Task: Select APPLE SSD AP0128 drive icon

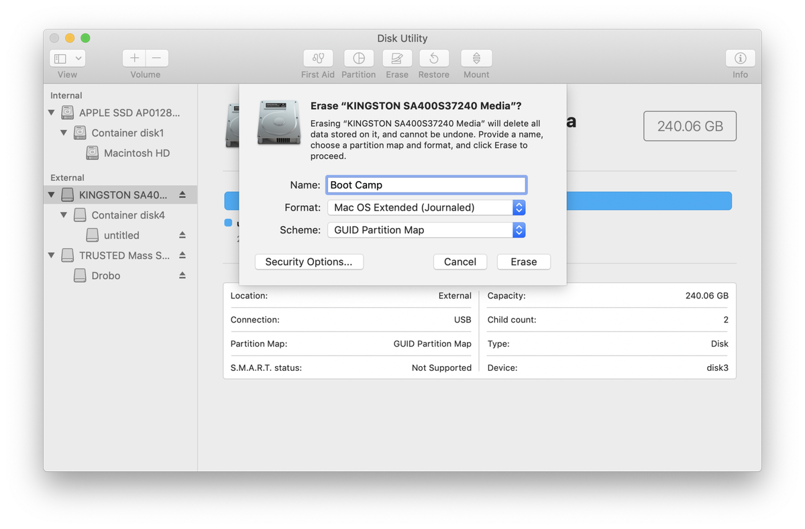Action: coord(68,113)
